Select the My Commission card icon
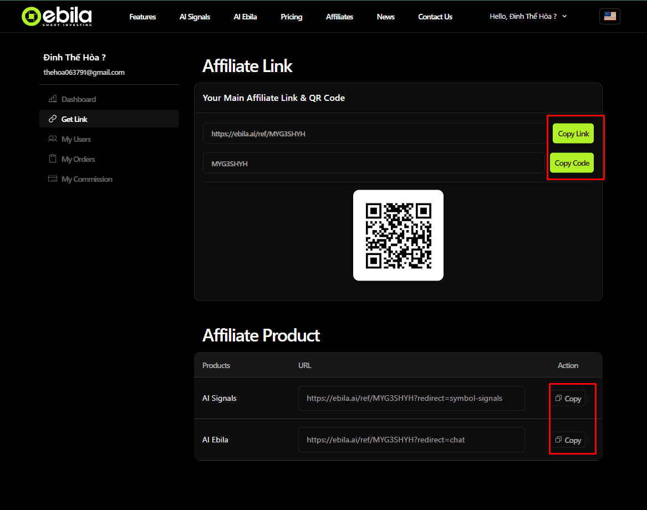 (52, 178)
